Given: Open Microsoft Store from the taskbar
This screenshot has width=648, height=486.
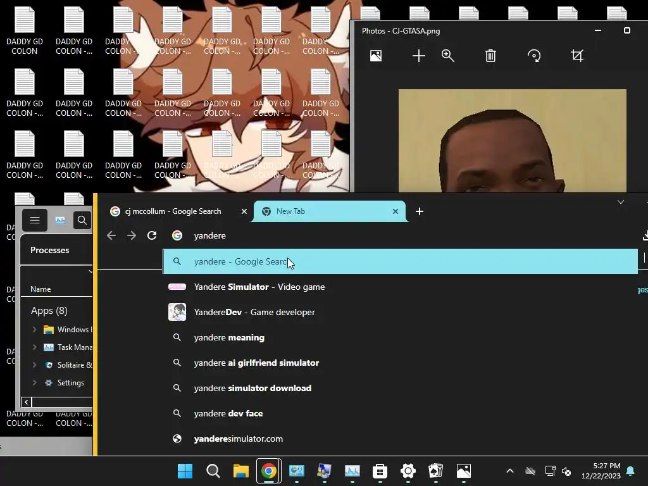Looking at the screenshot, I should 380,471.
